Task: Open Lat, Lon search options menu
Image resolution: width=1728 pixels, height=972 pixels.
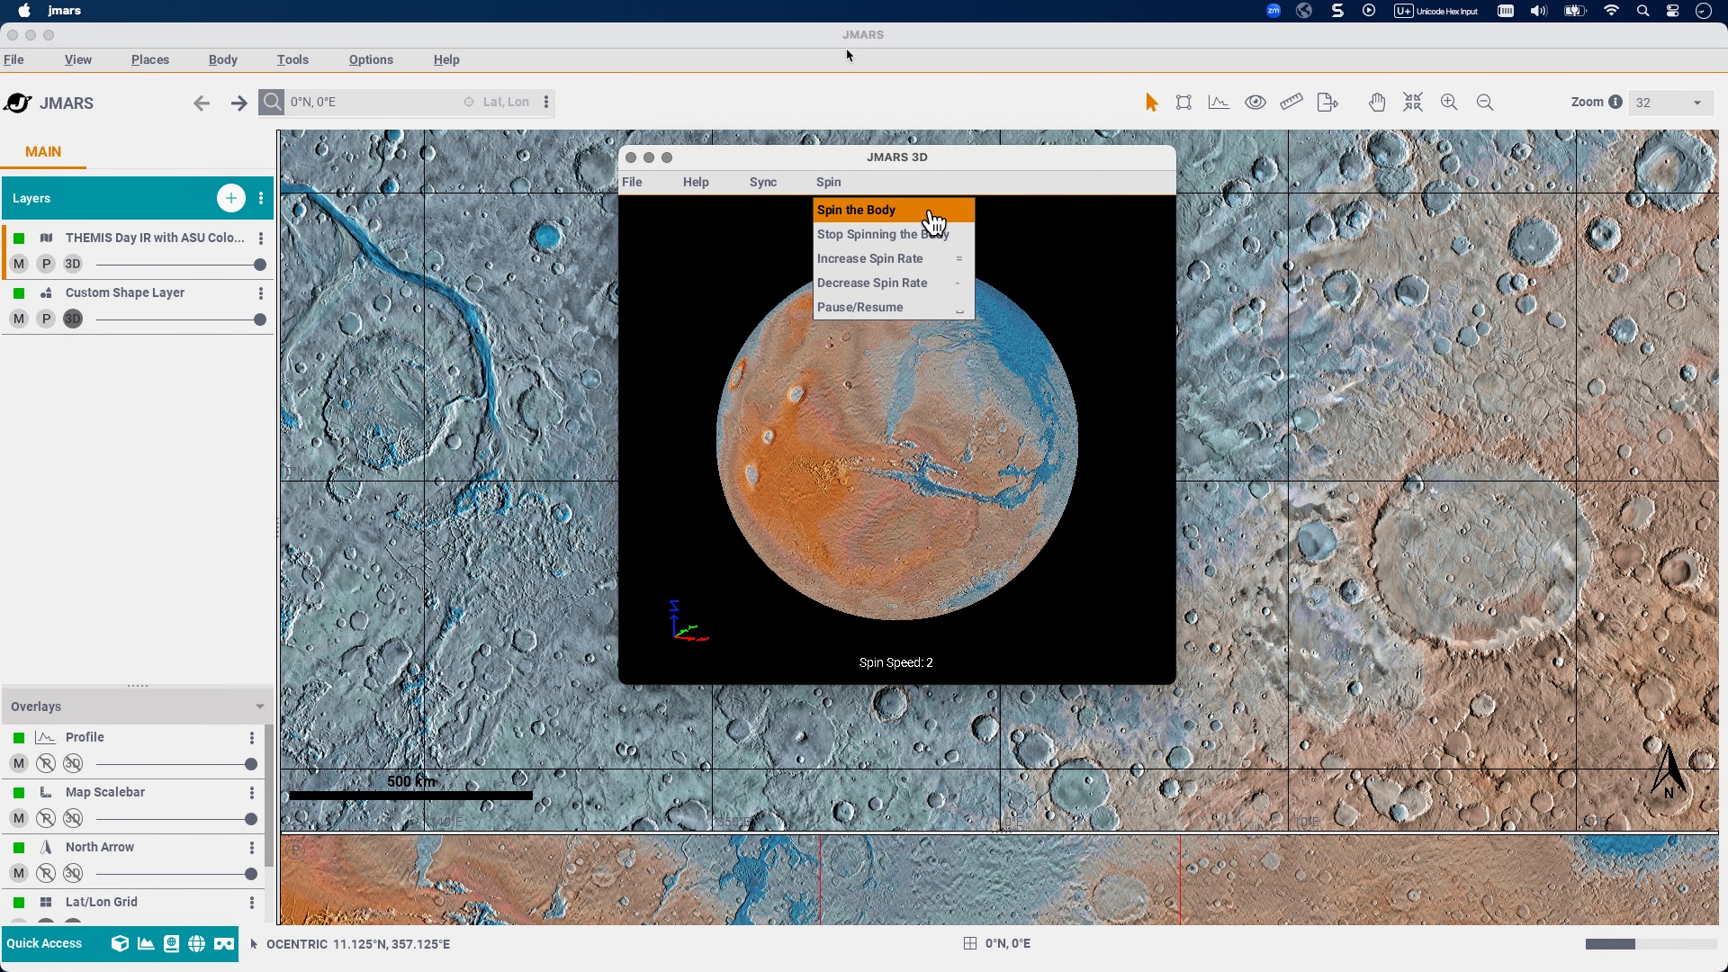Action: point(546,102)
